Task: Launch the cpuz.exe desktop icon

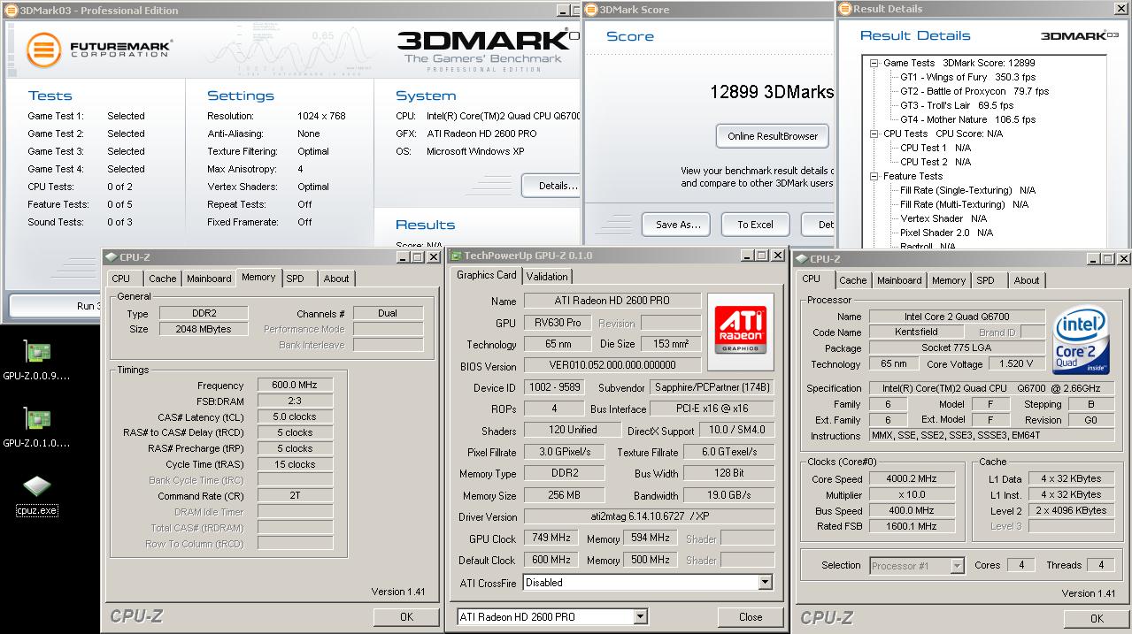Action: click(x=36, y=495)
